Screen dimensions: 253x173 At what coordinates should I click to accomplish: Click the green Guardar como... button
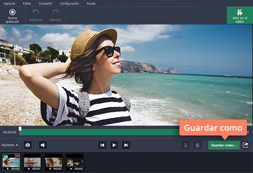224,145
